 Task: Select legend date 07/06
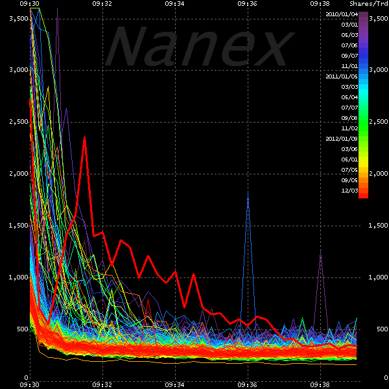[349, 45]
